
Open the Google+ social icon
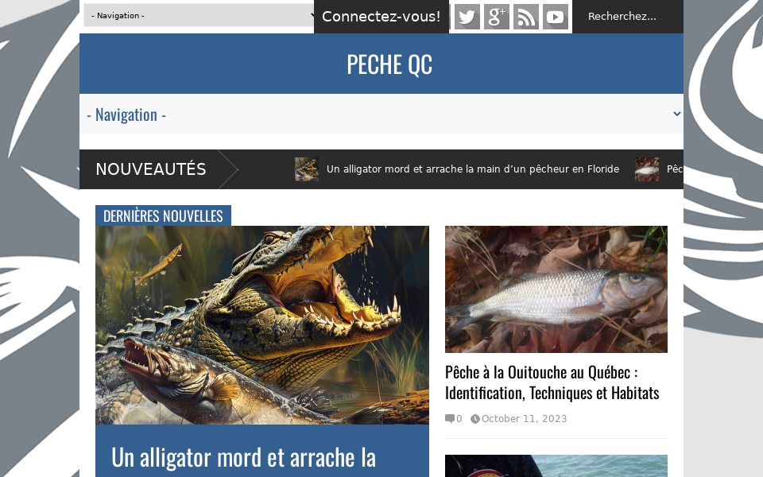click(496, 16)
